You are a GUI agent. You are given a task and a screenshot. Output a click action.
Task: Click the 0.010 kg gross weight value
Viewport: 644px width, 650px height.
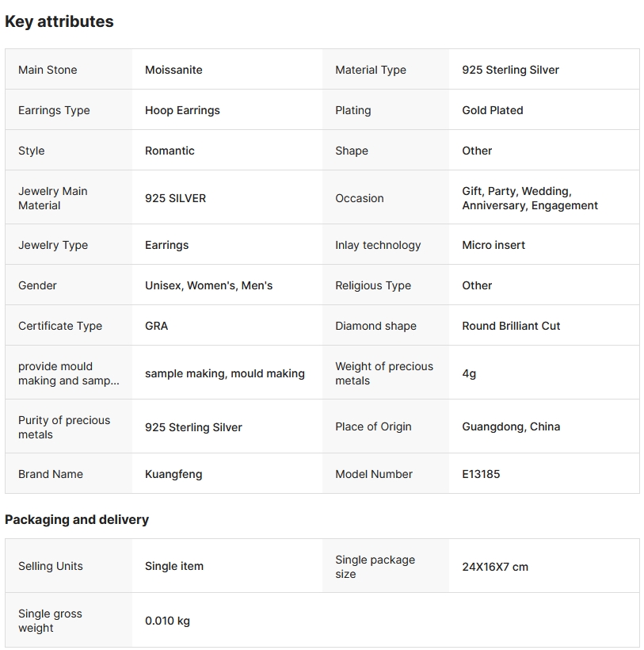pos(167,621)
